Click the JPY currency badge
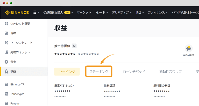199x106 pixels. coord(67,12)
